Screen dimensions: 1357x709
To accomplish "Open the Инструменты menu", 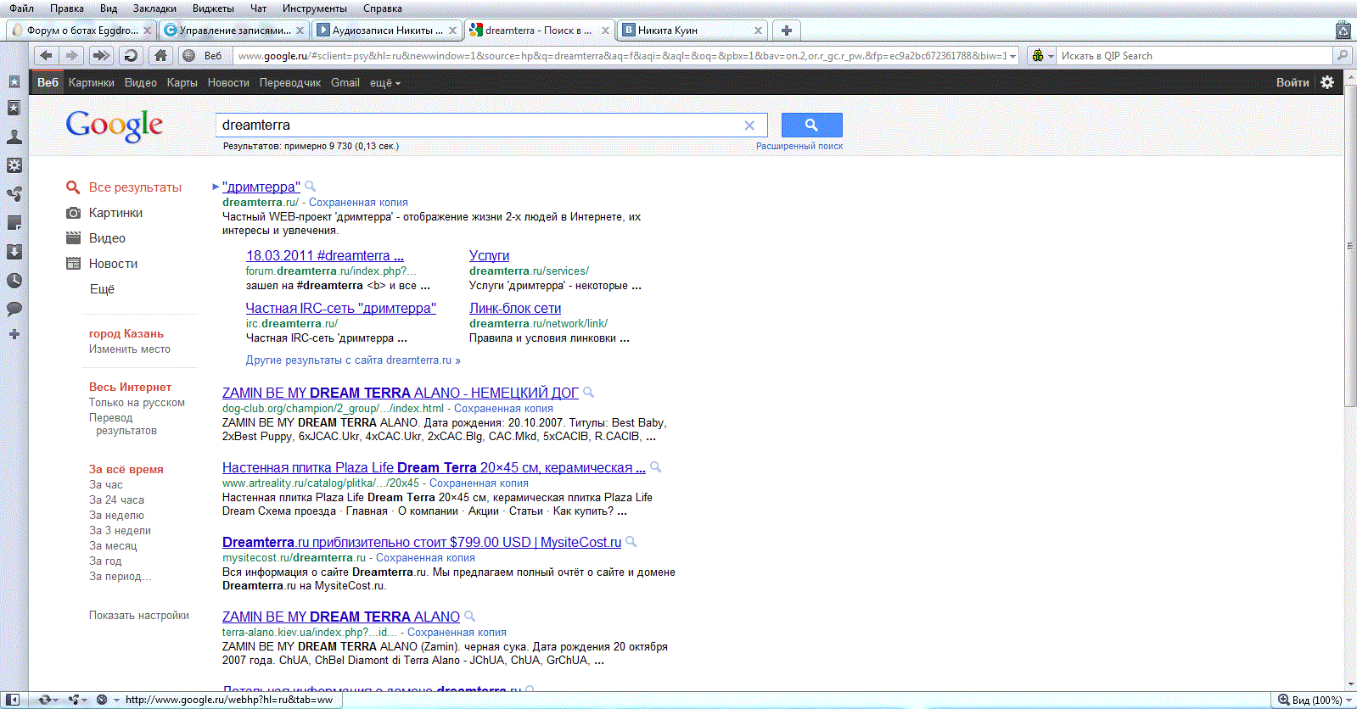I will (x=315, y=8).
